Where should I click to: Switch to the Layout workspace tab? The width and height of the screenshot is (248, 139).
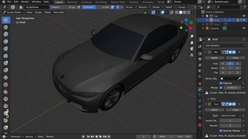tap(59, 2)
